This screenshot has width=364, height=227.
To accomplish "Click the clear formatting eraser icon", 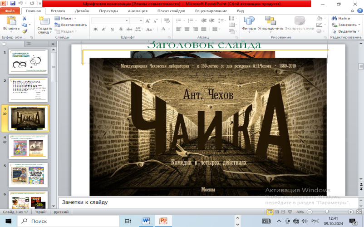I will pos(167,21).
